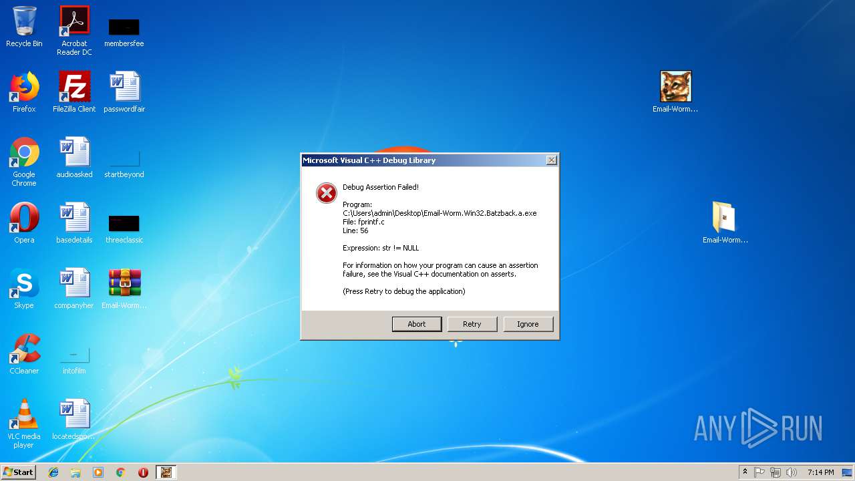Open VLC media player shortcut
This screenshot has height=481, width=855.
(x=24, y=424)
